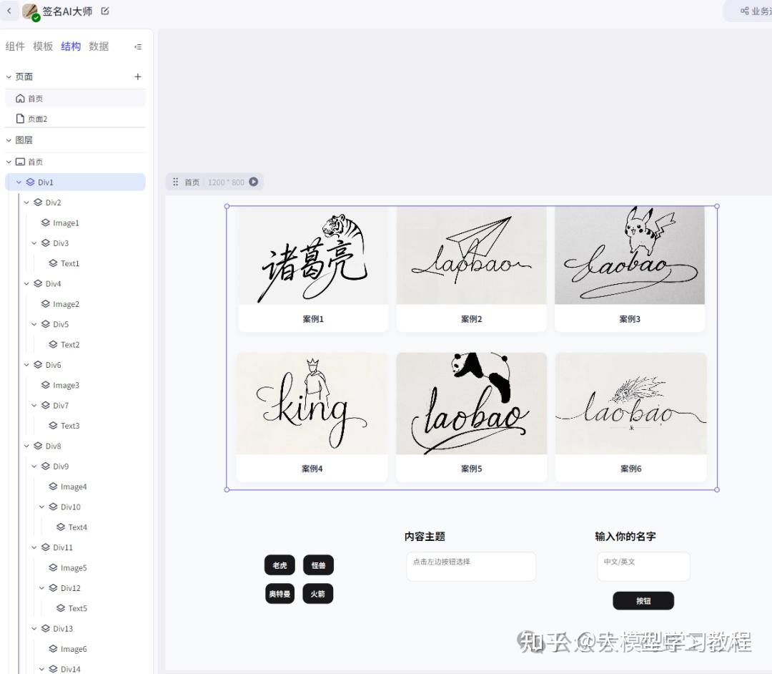Switch to the 模板 tab
Image resolution: width=772 pixels, height=674 pixels.
tap(43, 47)
